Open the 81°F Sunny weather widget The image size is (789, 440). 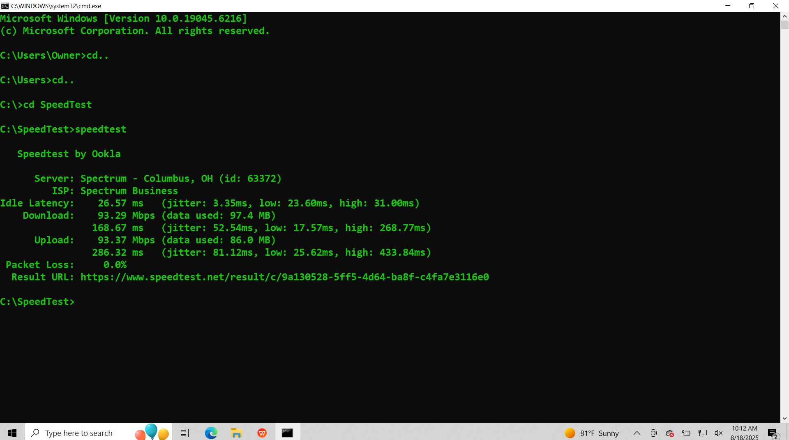(x=592, y=433)
